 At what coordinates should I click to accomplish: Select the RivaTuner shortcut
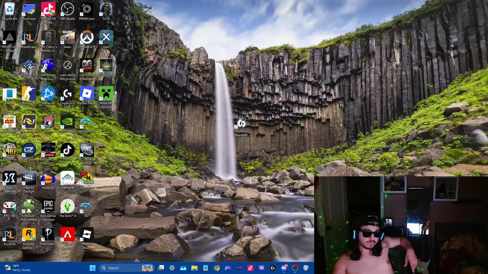point(29,11)
